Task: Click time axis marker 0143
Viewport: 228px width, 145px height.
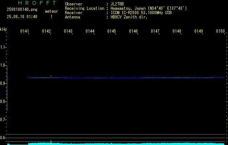Action: (x=68, y=31)
